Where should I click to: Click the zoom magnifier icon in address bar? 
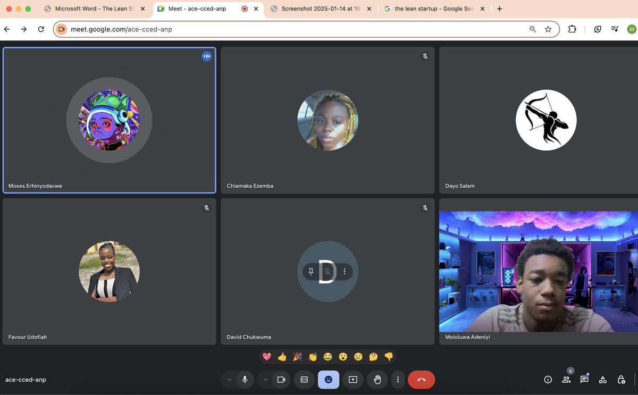click(x=533, y=29)
